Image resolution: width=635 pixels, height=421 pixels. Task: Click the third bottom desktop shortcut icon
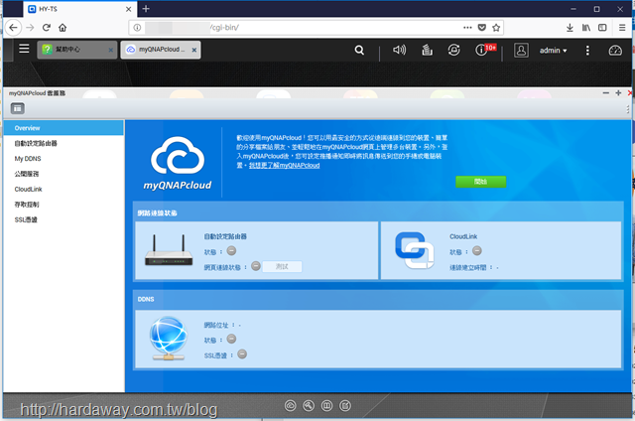[x=326, y=405]
